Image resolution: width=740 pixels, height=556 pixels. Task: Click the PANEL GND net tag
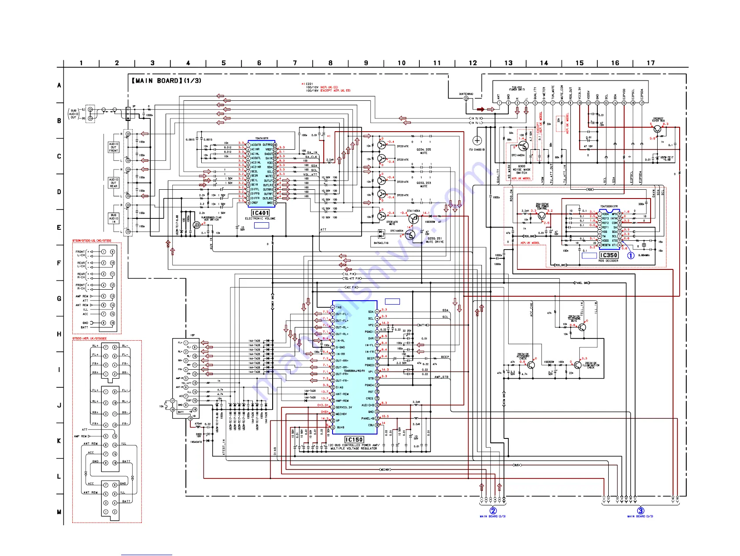point(582,283)
